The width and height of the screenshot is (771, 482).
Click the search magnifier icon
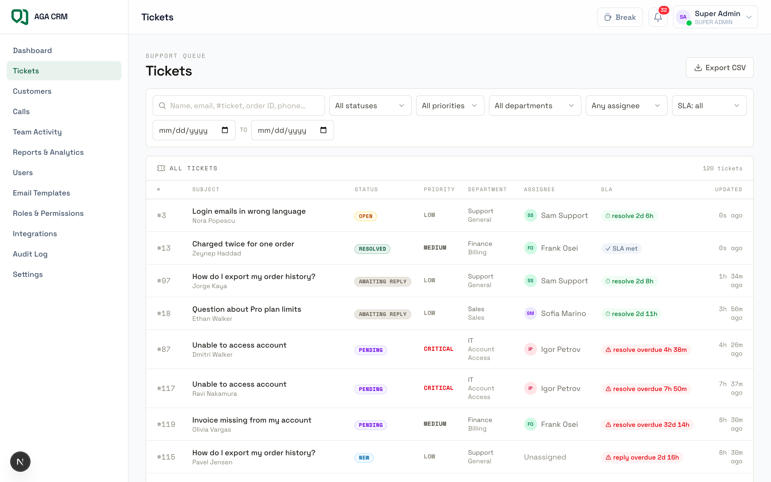pyautogui.click(x=162, y=106)
